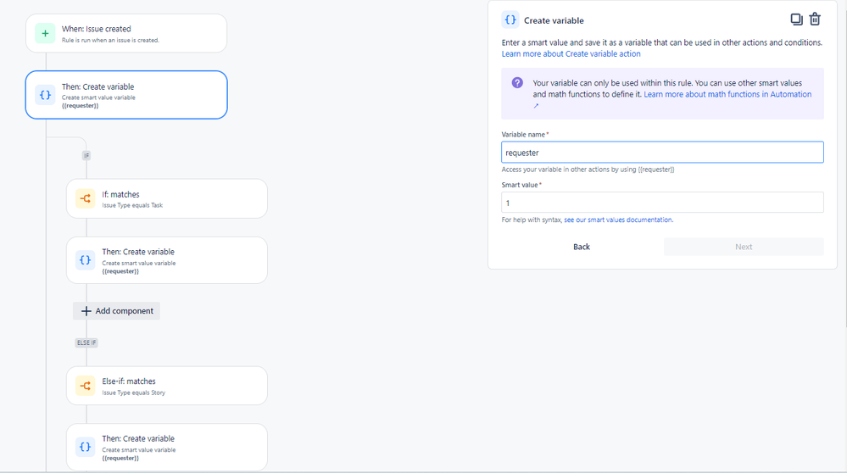
Task: Open the Create variable step under Else-if
Action: [x=167, y=447]
